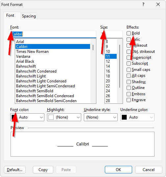This screenshot has width=166, height=177.
Task: Click the Cancel button
Action: [149, 170]
